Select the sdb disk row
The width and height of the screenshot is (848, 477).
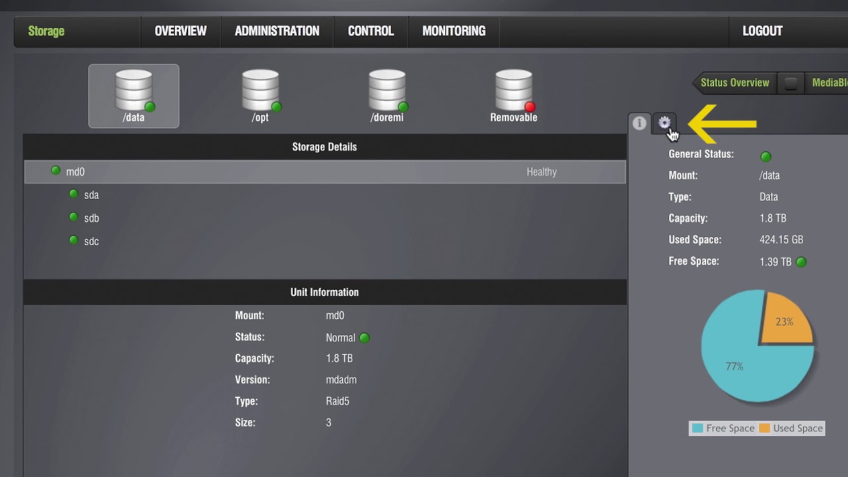pos(325,218)
